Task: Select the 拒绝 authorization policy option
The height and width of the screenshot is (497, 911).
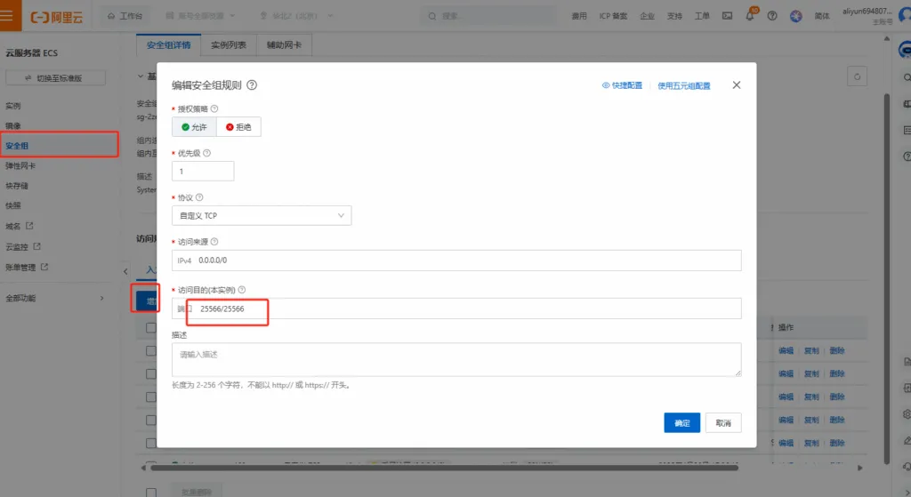Action: click(238, 127)
